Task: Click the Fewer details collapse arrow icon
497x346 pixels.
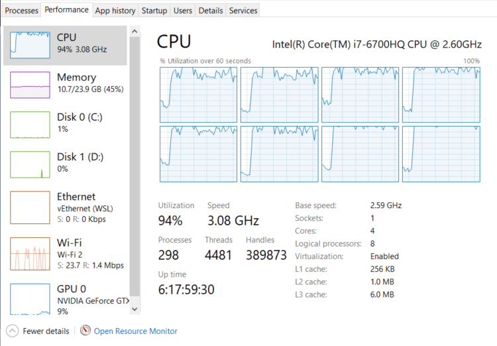Action: pyautogui.click(x=12, y=331)
